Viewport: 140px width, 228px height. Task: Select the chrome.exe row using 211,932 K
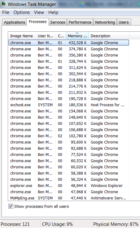pyautogui.click(x=68, y=93)
